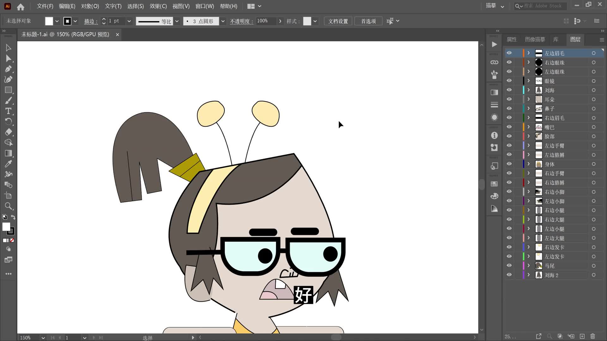607x341 pixels.
Task: Expand the 耳朵 layer
Action: point(528,99)
